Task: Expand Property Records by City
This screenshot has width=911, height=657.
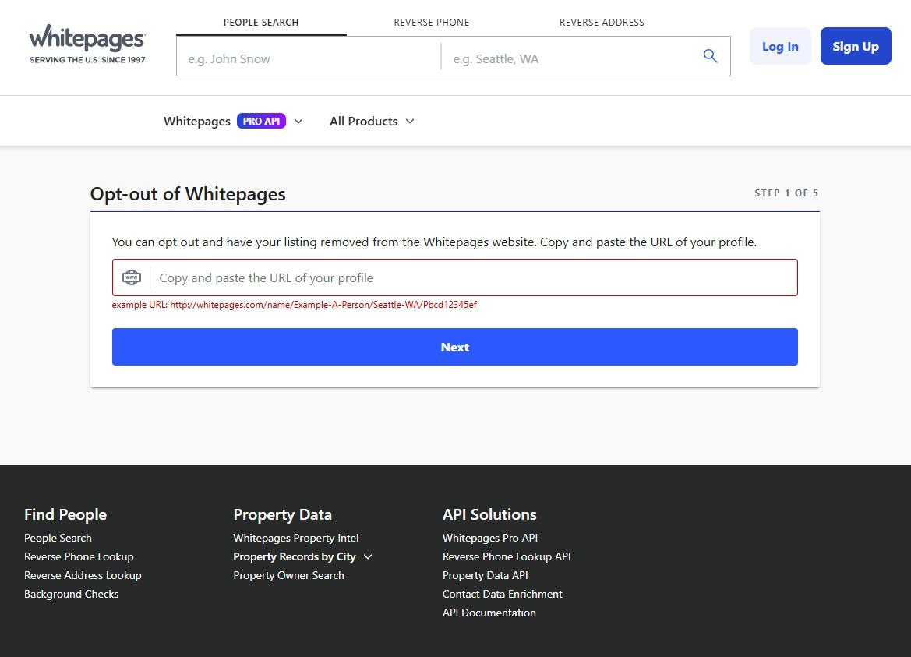Action: 302,556
